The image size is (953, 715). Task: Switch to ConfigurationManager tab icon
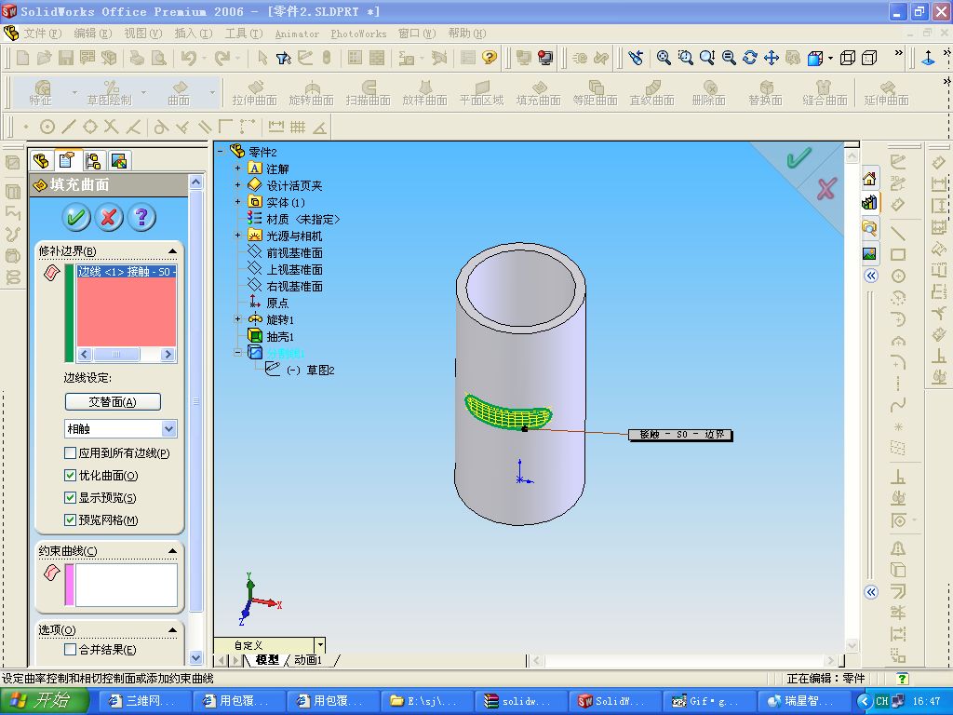click(93, 160)
